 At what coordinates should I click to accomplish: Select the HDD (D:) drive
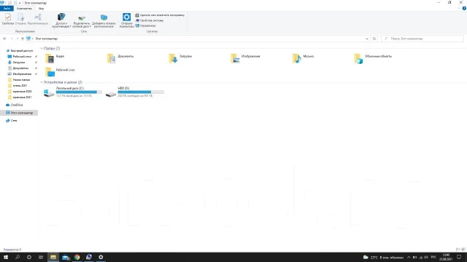tap(134, 92)
